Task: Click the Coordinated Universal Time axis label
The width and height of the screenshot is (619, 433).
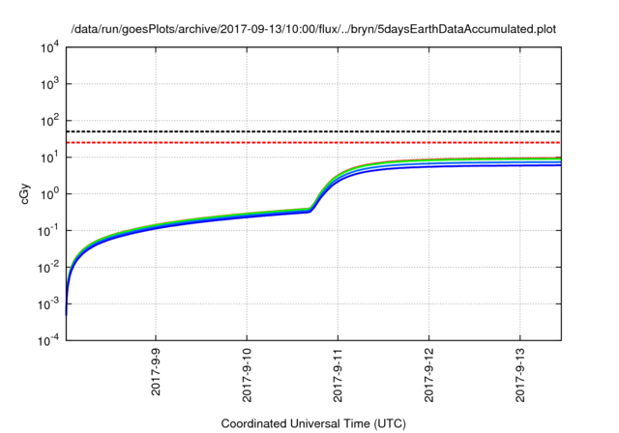Action: 313,423
